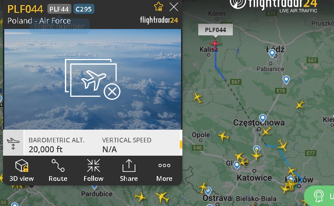Open the missing aircraft photo placeholder
Viewport: 334px width, 206px height.
(x=93, y=79)
